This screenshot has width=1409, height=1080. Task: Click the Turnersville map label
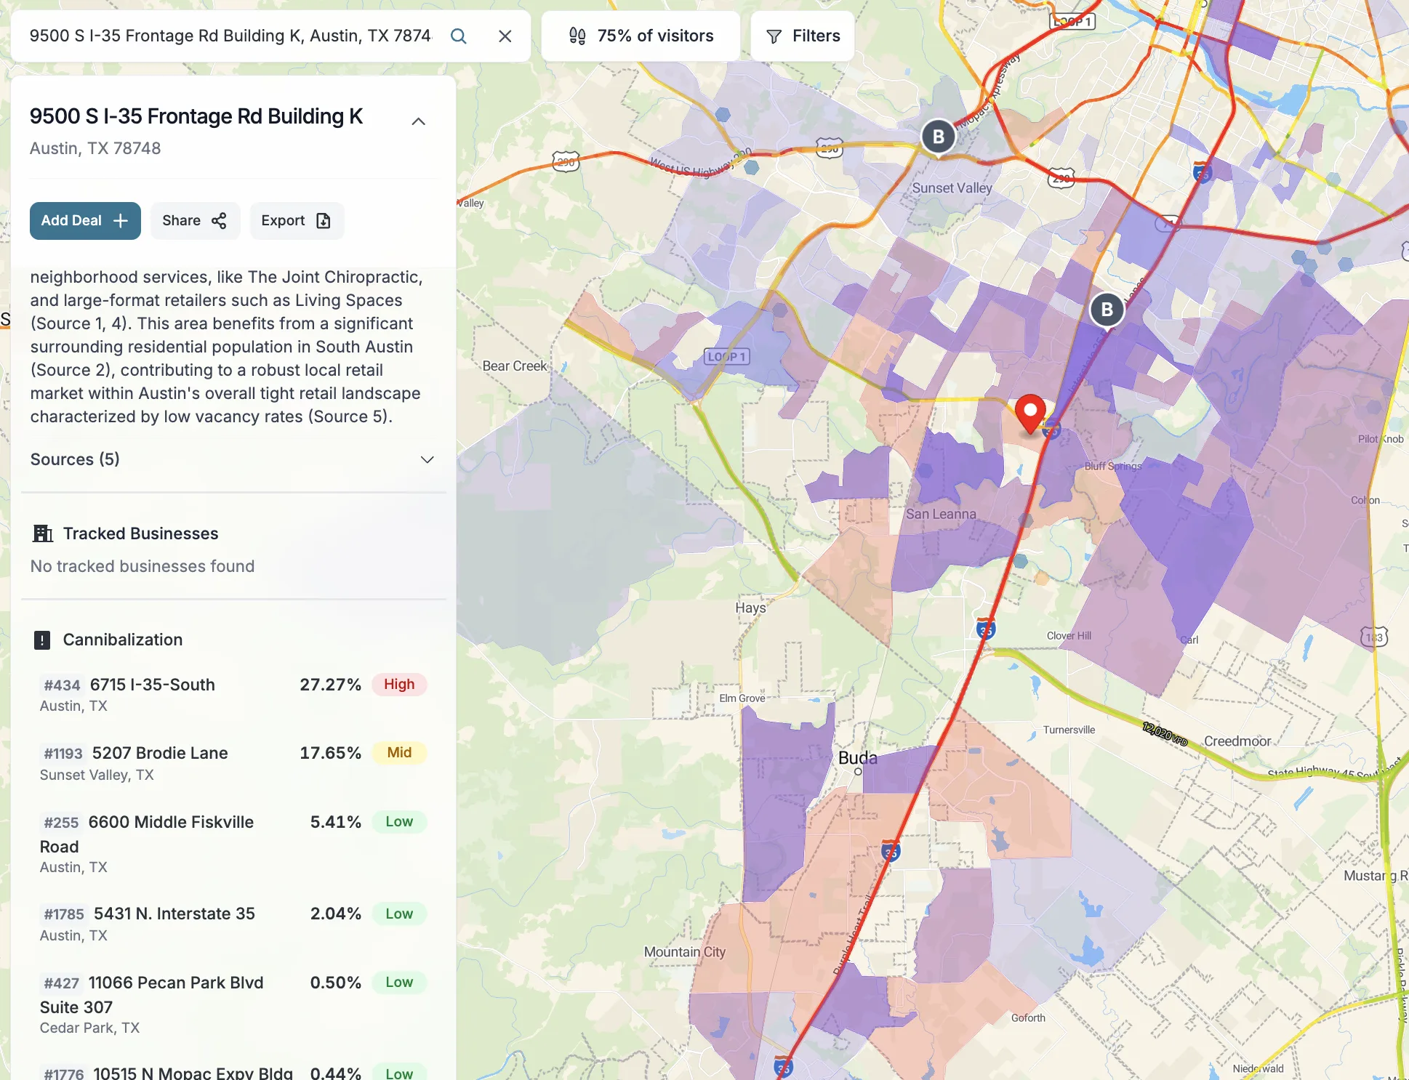[x=1069, y=730]
